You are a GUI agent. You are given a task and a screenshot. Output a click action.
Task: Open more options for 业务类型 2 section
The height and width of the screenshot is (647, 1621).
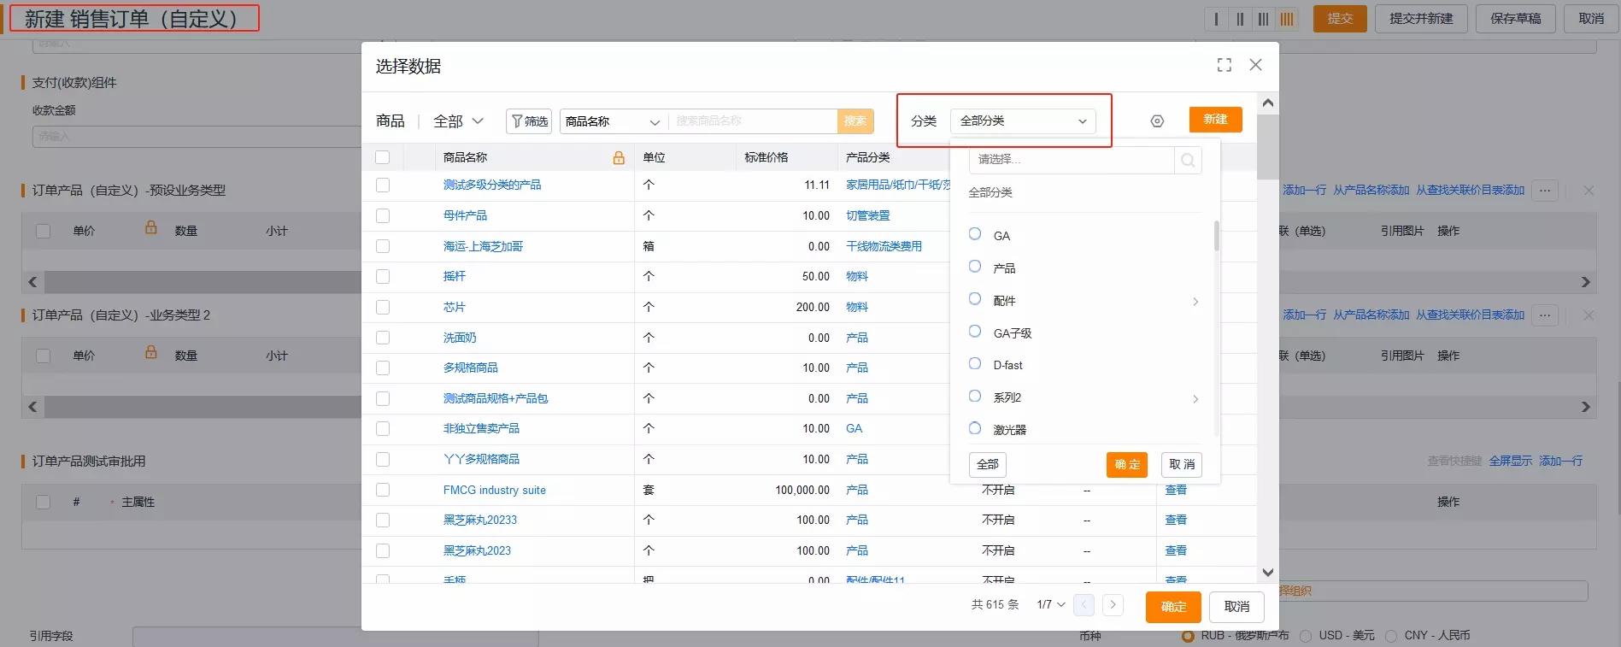pyautogui.click(x=1544, y=315)
